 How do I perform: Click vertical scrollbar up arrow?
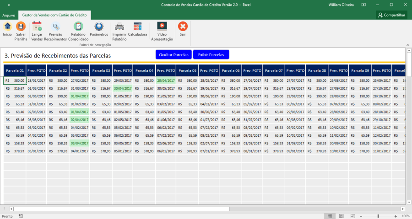(409, 50)
